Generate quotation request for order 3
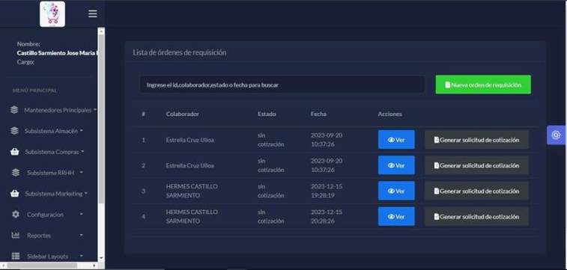The image size is (567, 270). [x=476, y=191]
